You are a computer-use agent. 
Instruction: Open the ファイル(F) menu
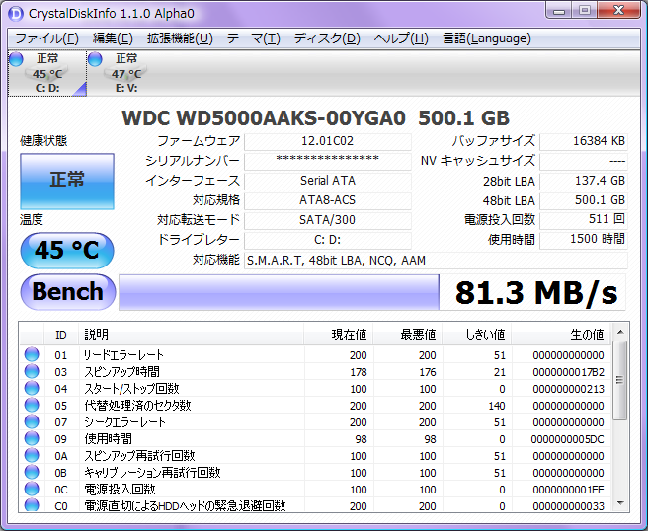46,38
